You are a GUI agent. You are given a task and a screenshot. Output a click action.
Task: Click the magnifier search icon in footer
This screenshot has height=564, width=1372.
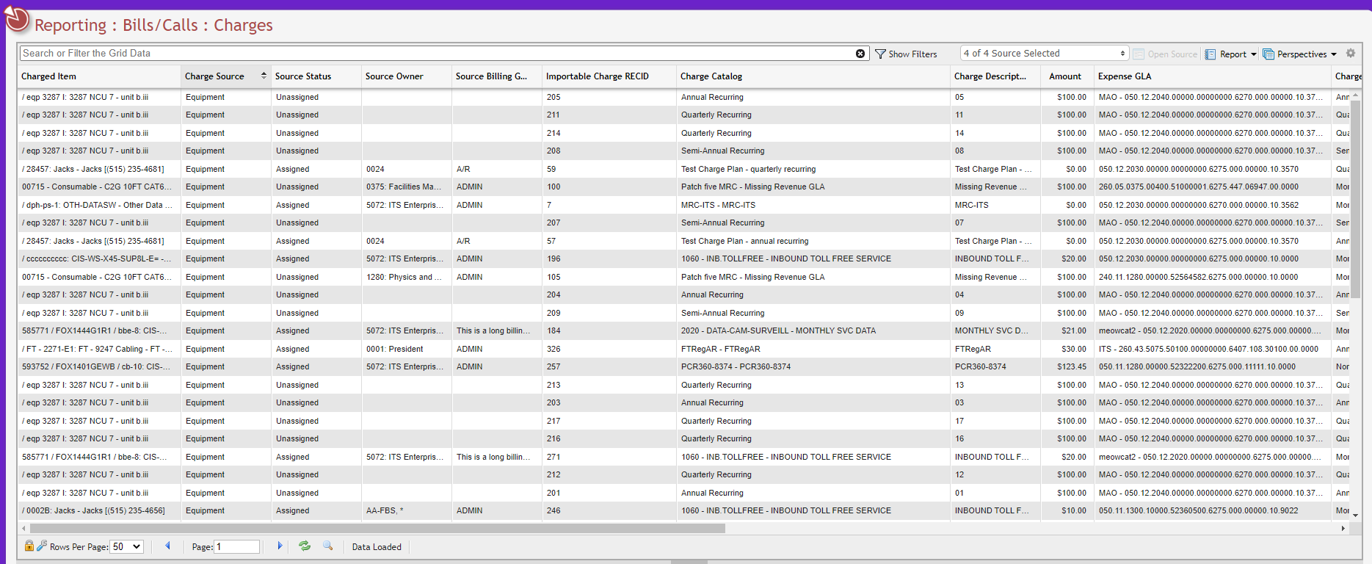[328, 546]
